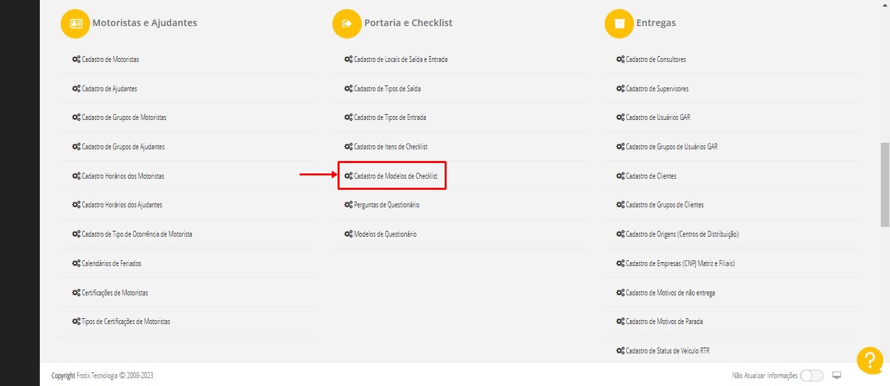Open Calendários de Feriados
The image size is (890, 386).
click(111, 263)
